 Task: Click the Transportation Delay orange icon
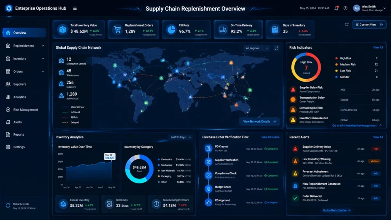[293, 100]
